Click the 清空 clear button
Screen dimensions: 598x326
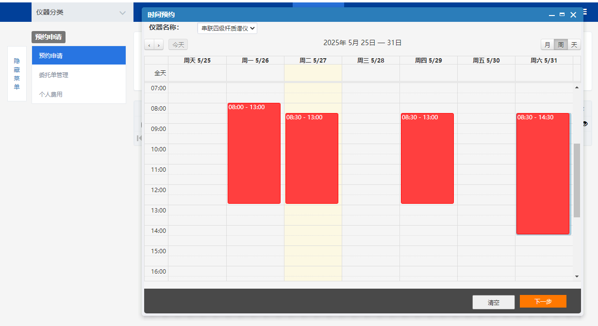(x=493, y=302)
